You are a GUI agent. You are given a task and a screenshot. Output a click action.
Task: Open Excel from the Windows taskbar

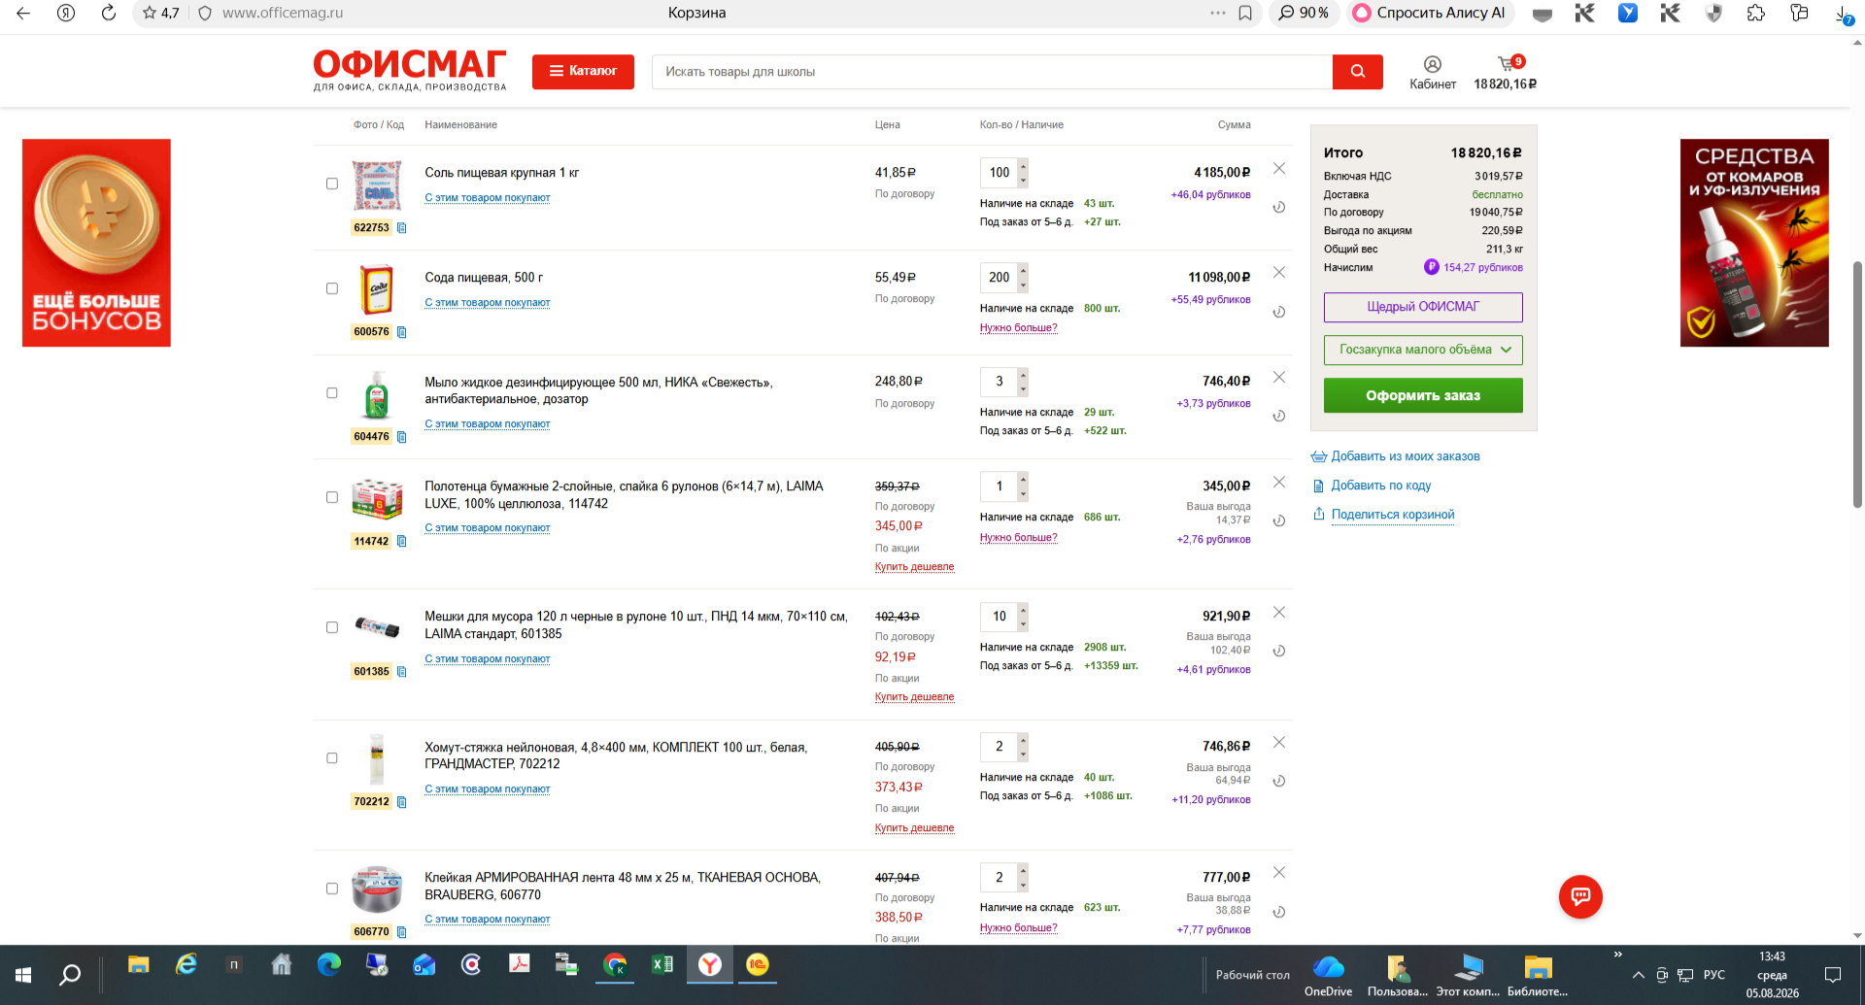(662, 964)
